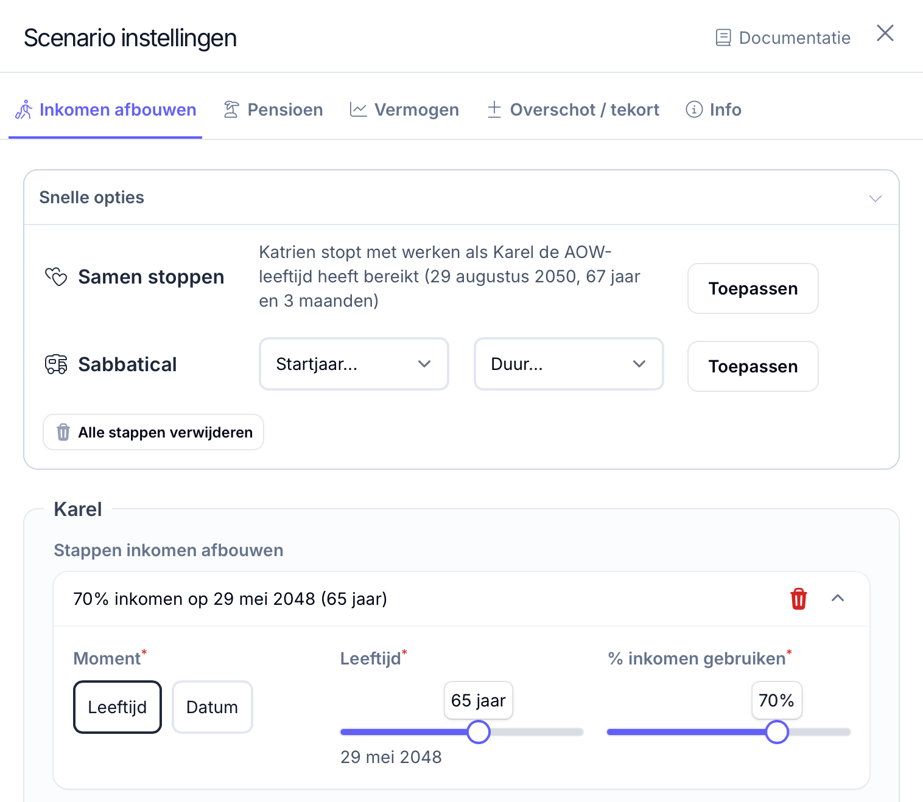Screen dimensions: 923x802
Task: Switch to the Pensioen tab
Action: (273, 110)
